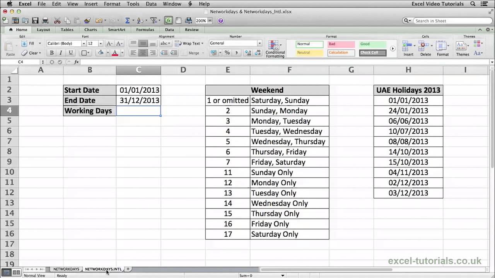Align cell contents to bottom
495x278 pixels.
(x=152, y=44)
